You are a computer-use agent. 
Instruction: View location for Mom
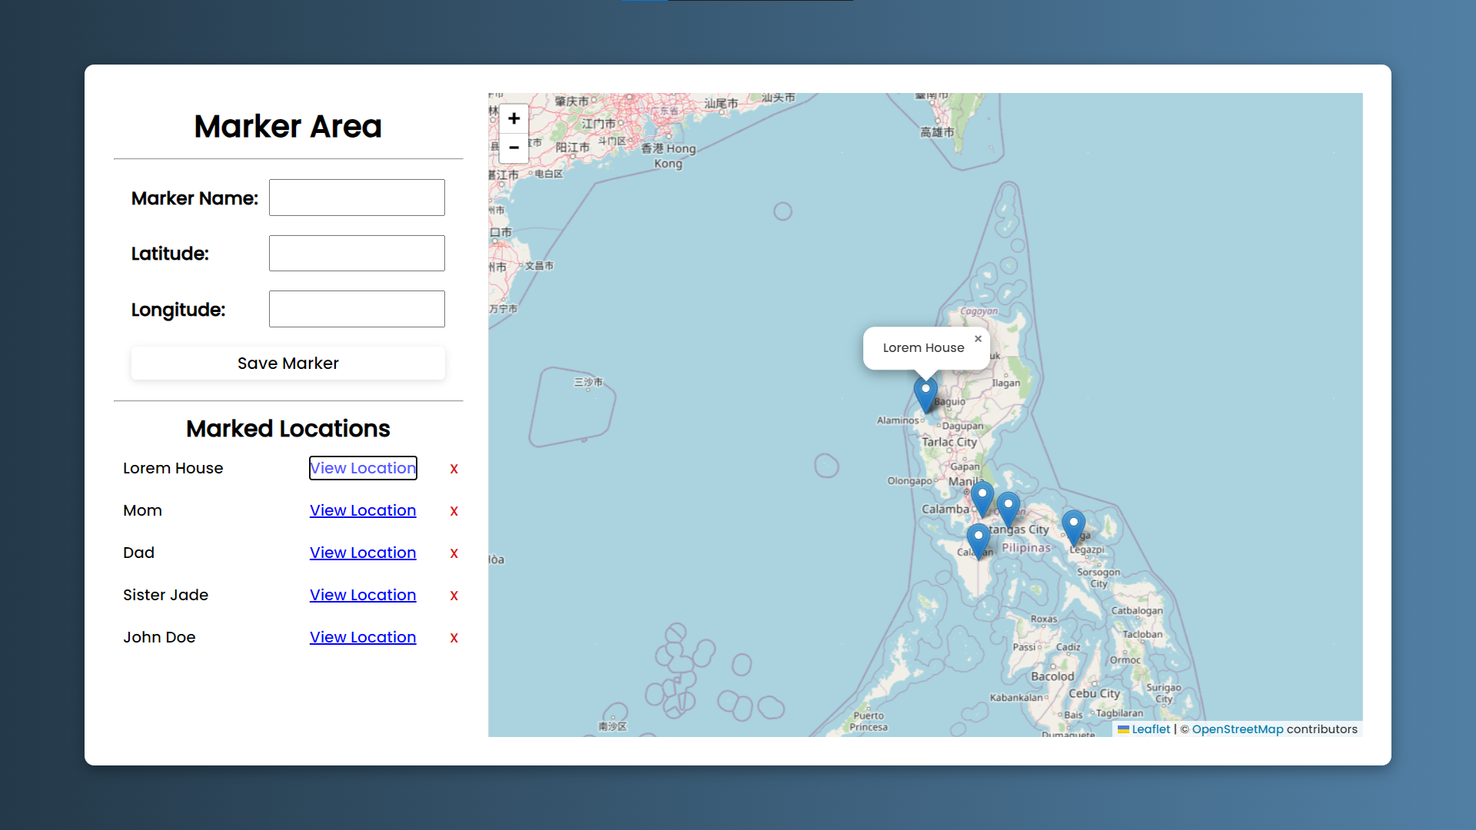pyautogui.click(x=363, y=510)
